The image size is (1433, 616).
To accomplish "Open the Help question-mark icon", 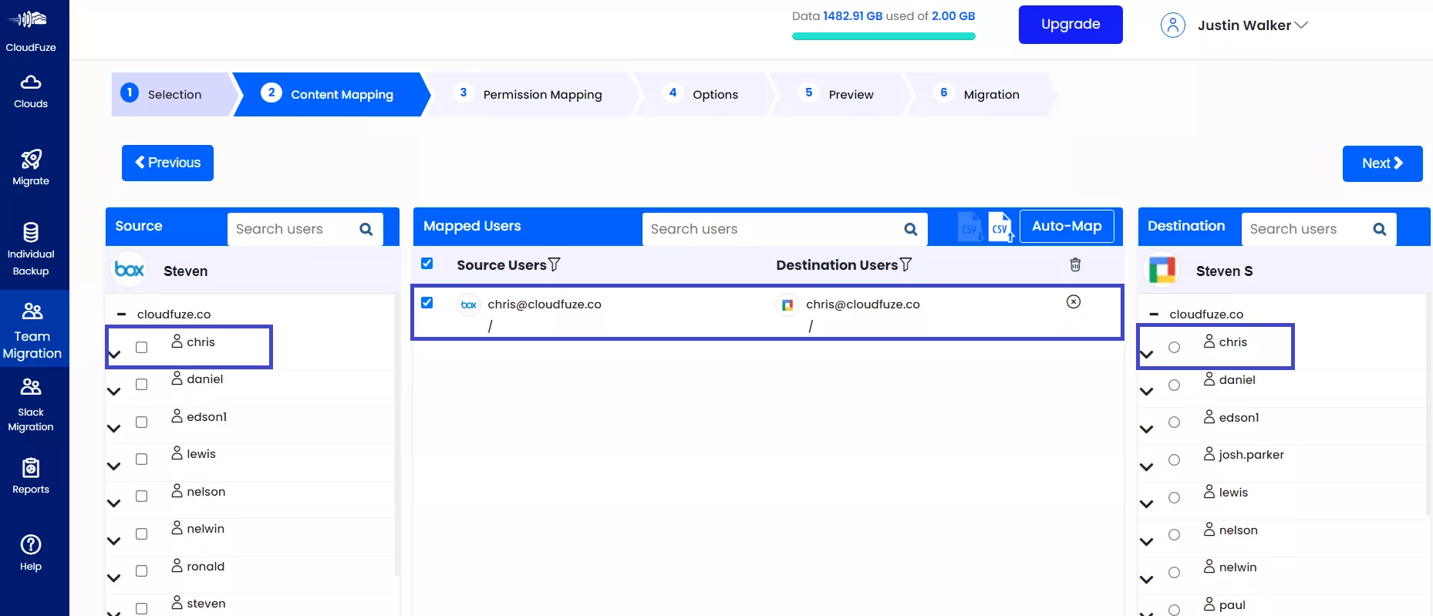I will [31, 544].
